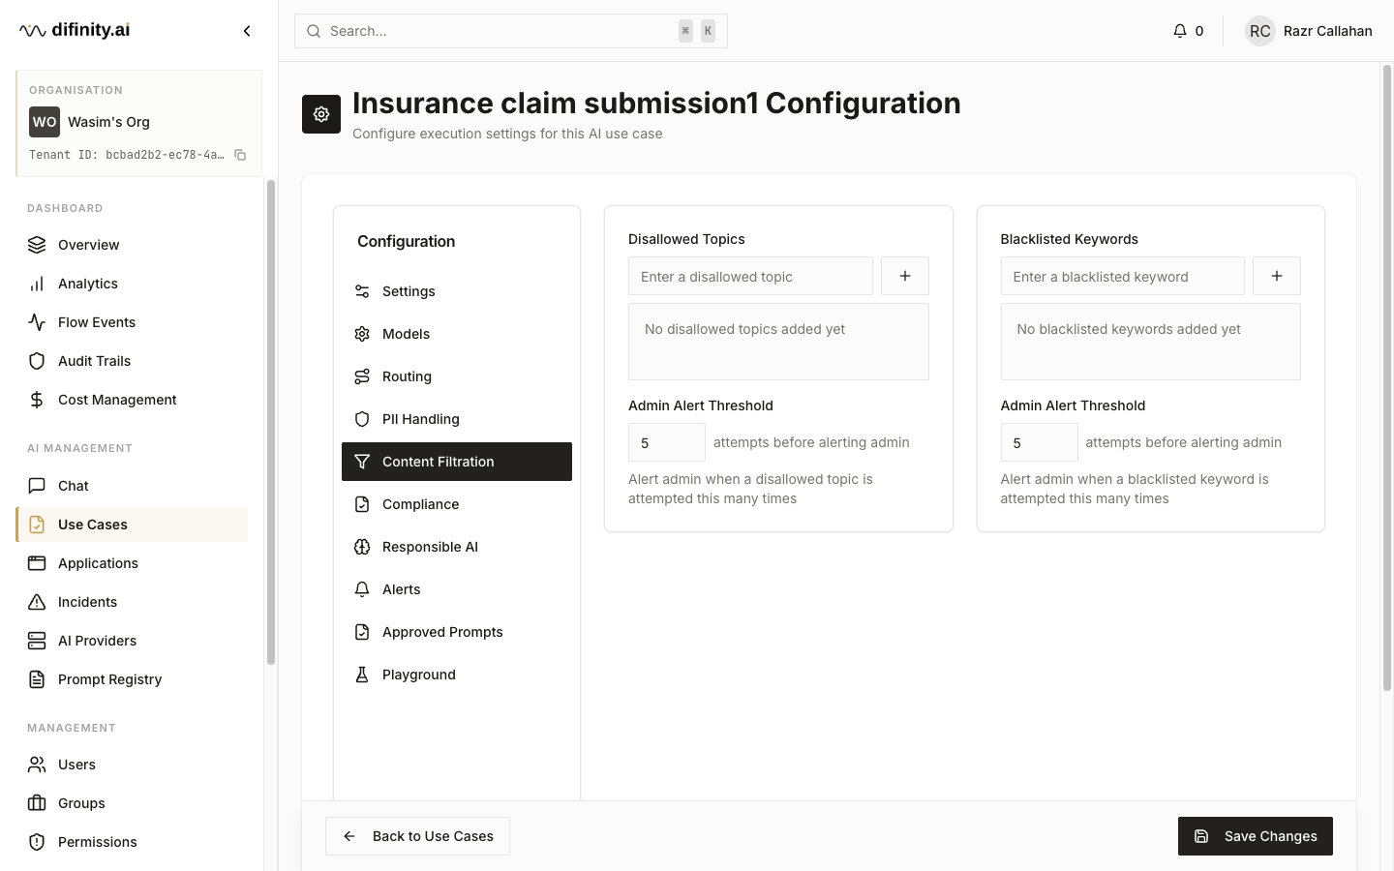
Task: Open the Approved Prompts section
Action: 457,632
